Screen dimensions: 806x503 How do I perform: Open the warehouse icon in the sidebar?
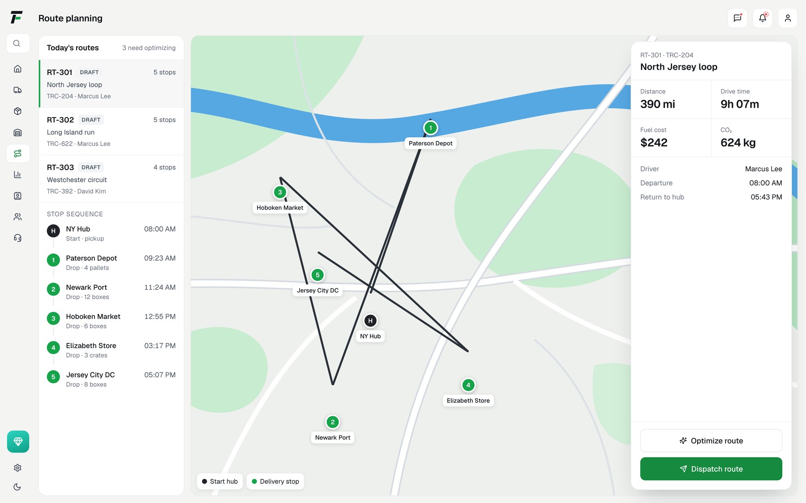tap(18, 132)
